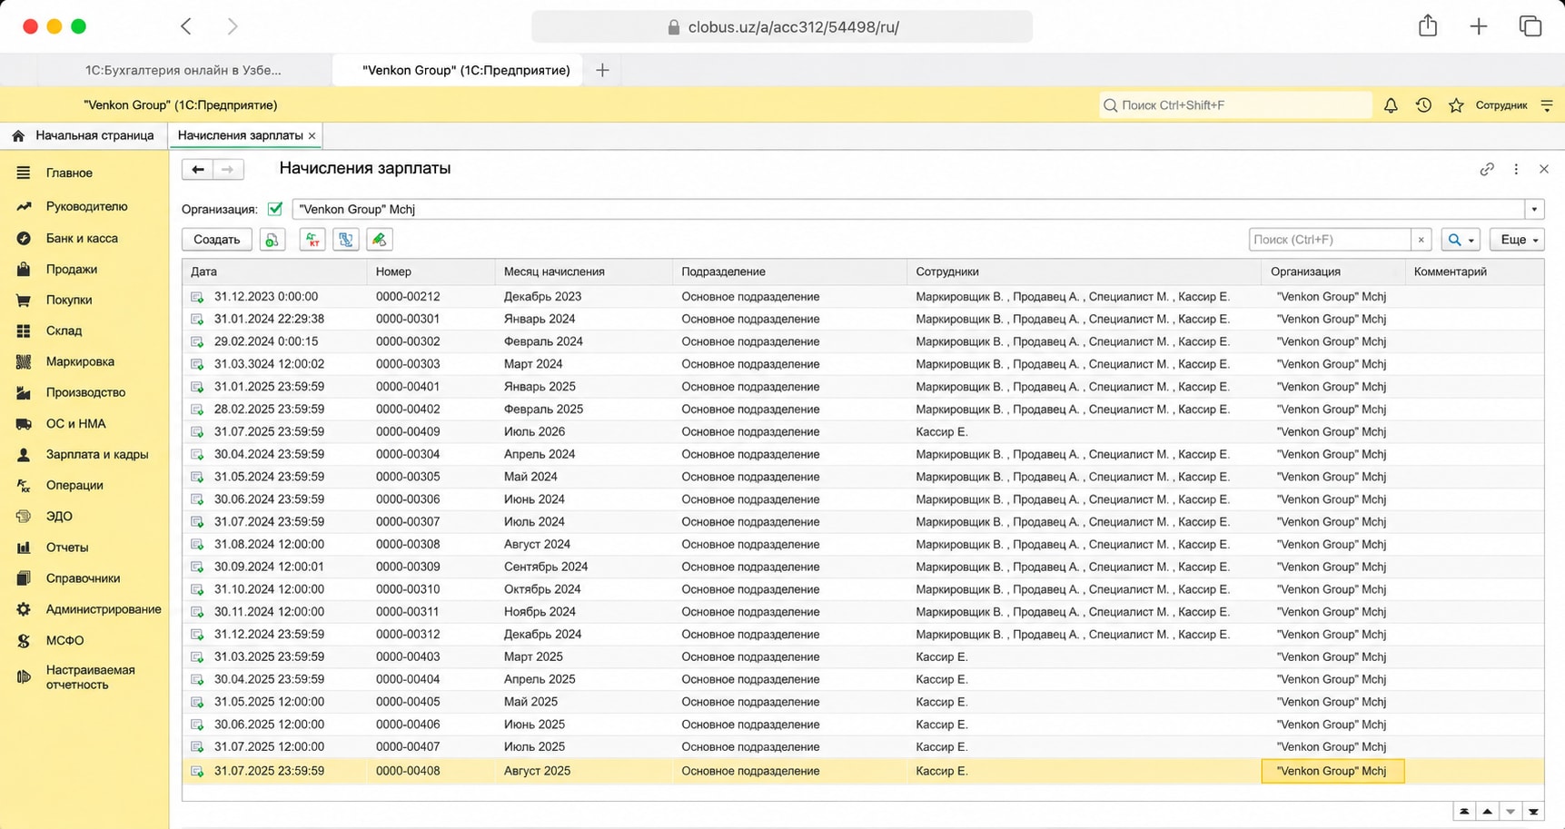Open Отчеты in sidebar
This screenshot has height=829, width=1565.
click(67, 548)
